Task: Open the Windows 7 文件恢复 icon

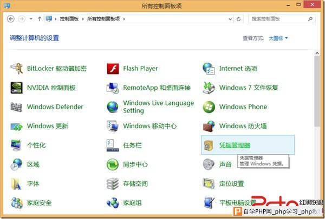Action: coord(209,88)
